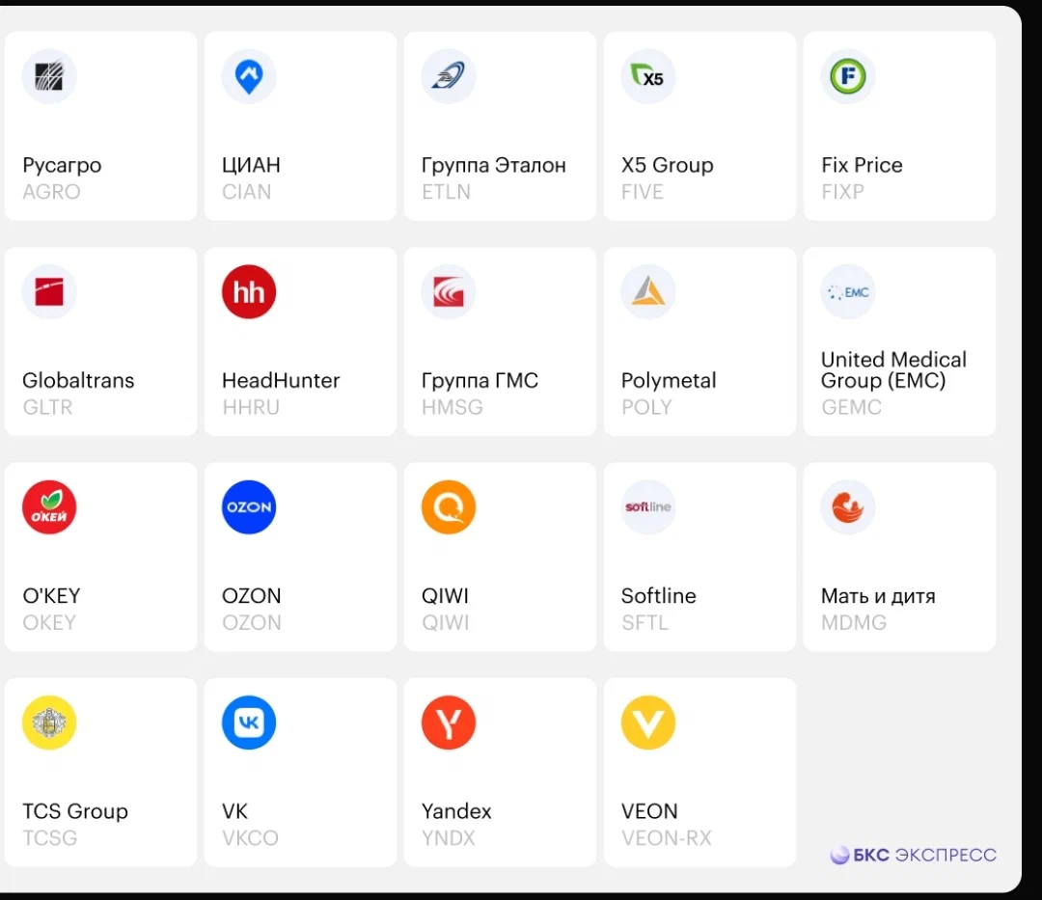Open the Globaltrans GLTR card
This screenshot has height=900, width=1042.
[101, 341]
